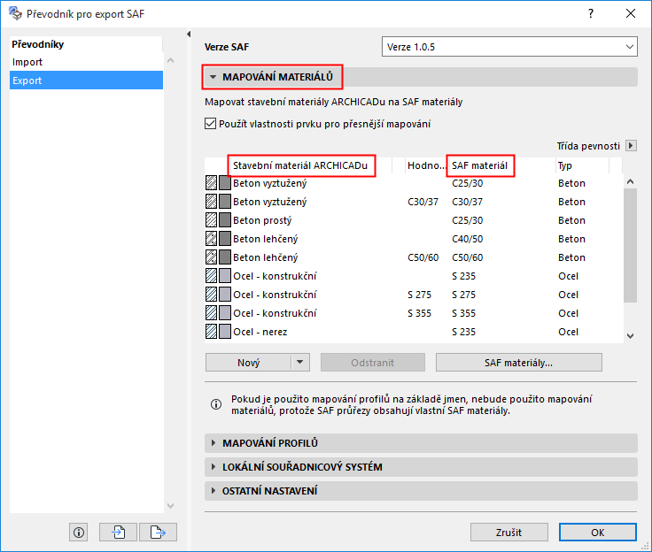Select the Ocel - nerez row name
Viewport: 652px width, 552px height.
(x=260, y=332)
